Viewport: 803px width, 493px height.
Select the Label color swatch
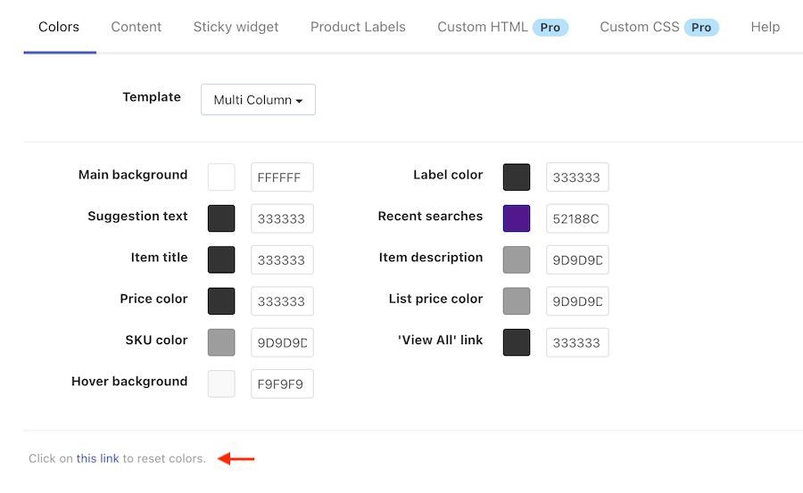517,177
